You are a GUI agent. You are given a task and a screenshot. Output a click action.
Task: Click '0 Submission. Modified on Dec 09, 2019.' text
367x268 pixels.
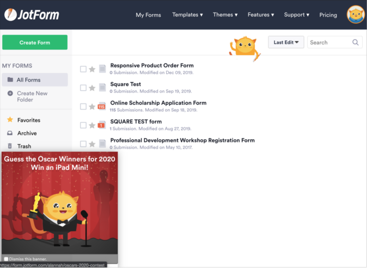152,73
